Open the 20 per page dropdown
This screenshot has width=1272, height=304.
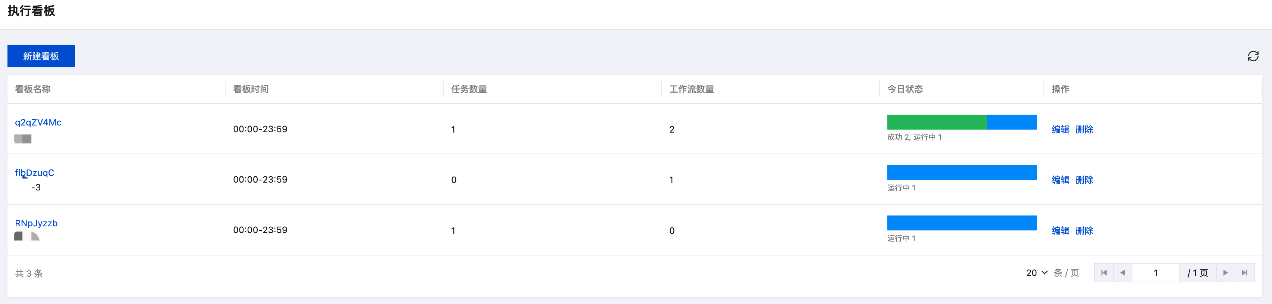[x=1036, y=273]
